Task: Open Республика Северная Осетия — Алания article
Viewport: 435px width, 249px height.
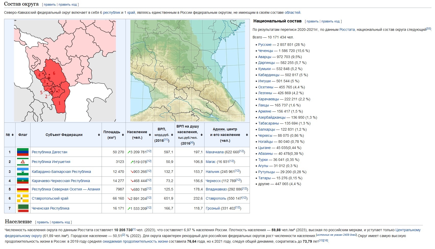Action: [x=66, y=189]
